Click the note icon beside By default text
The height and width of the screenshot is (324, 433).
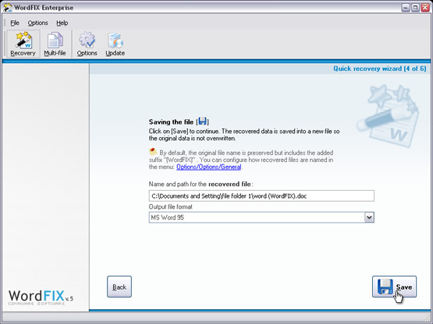point(153,152)
